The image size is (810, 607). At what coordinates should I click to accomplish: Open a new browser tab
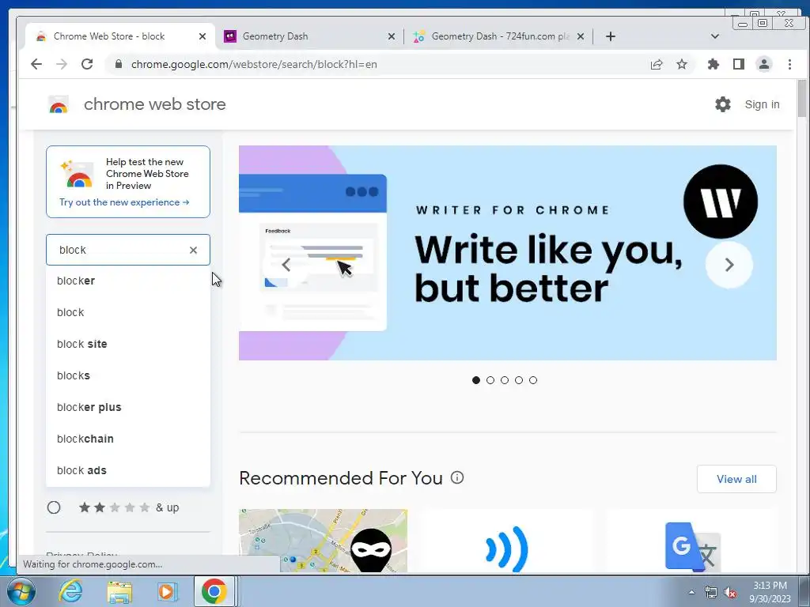pyautogui.click(x=611, y=36)
